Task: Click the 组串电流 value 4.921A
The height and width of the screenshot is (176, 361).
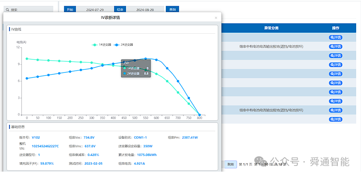Action: (x=139, y=163)
